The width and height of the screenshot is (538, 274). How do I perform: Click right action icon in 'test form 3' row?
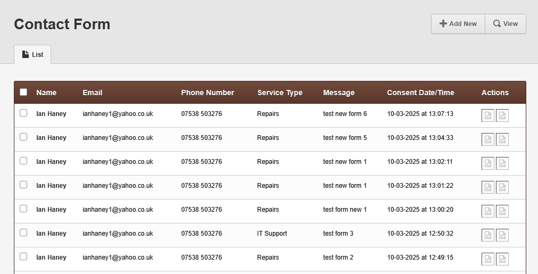pyautogui.click(x=502, y=236)
